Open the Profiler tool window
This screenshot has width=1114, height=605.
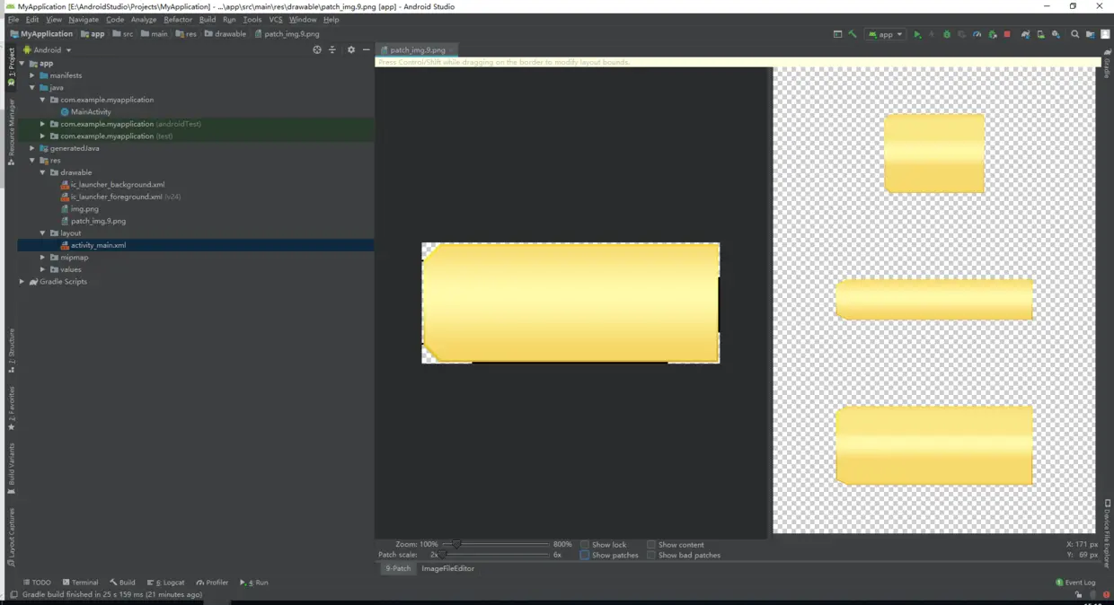(213, 582)
